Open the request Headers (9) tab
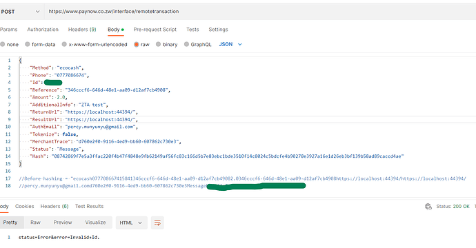This screenshot has height=248, width=476. coord(82,30)
